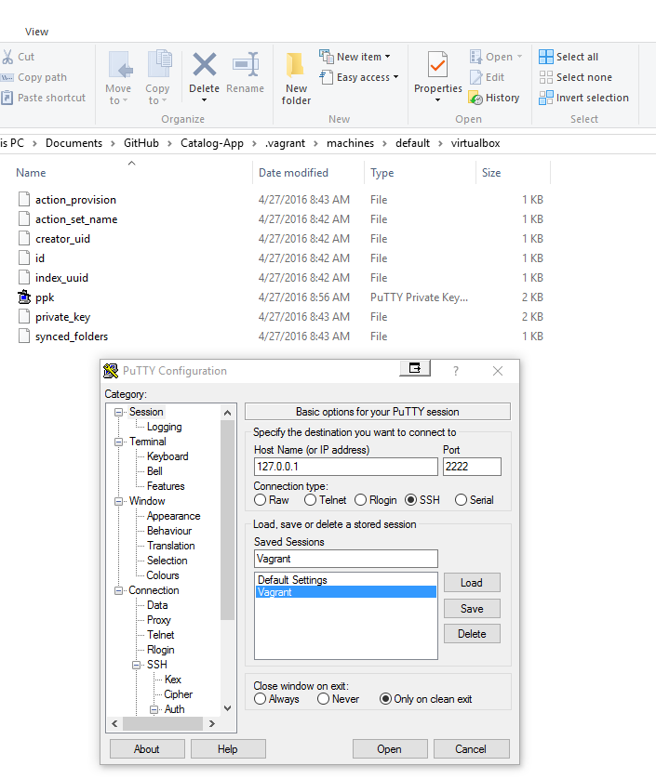
Task: Click the category tree horizontal scrollbar
Action: click(x=163, y=724)
